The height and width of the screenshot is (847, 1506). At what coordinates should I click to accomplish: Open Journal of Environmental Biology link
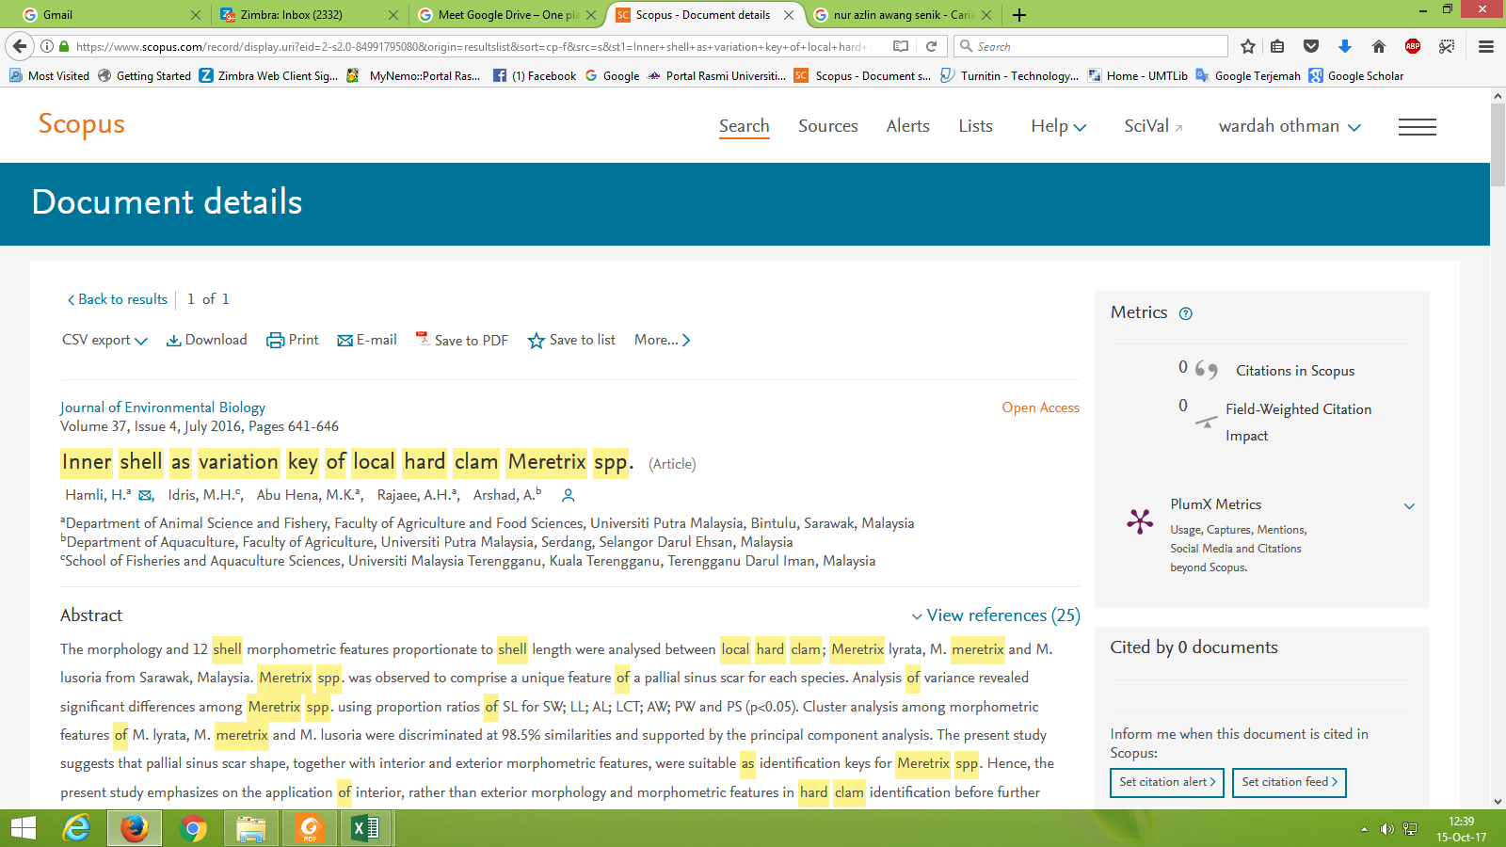(x=163, y=408)
